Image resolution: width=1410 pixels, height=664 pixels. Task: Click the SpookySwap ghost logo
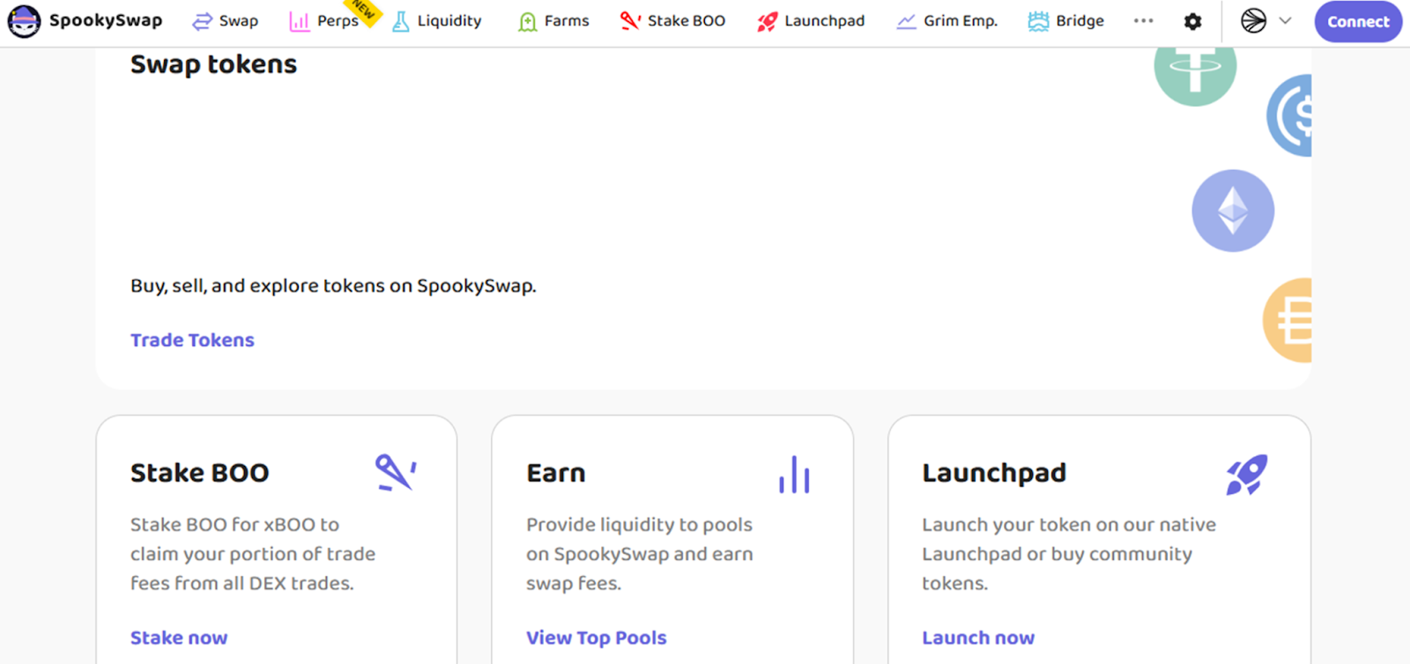[x=24, y=21]
